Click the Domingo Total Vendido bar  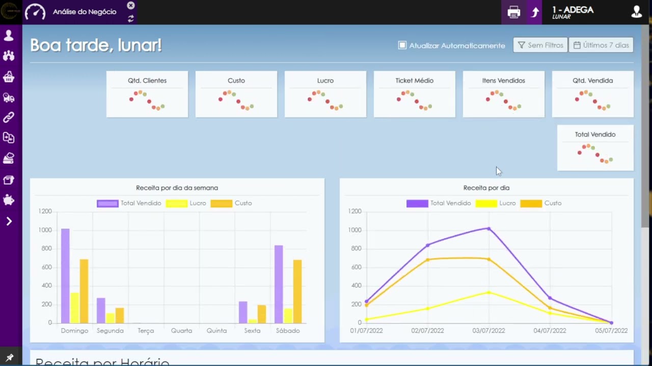65,276
